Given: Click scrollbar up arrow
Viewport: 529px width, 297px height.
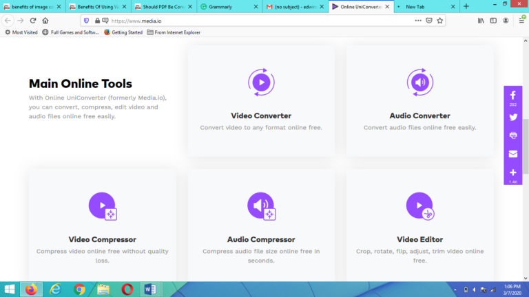Looking at the screenshot, I should click(x=526, y=41).
